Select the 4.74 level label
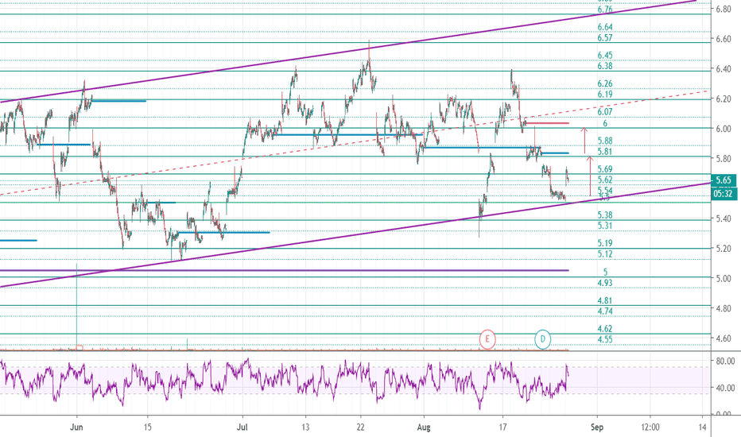 pos(605,311)
